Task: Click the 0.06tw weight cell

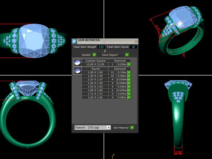Action: 122,98
